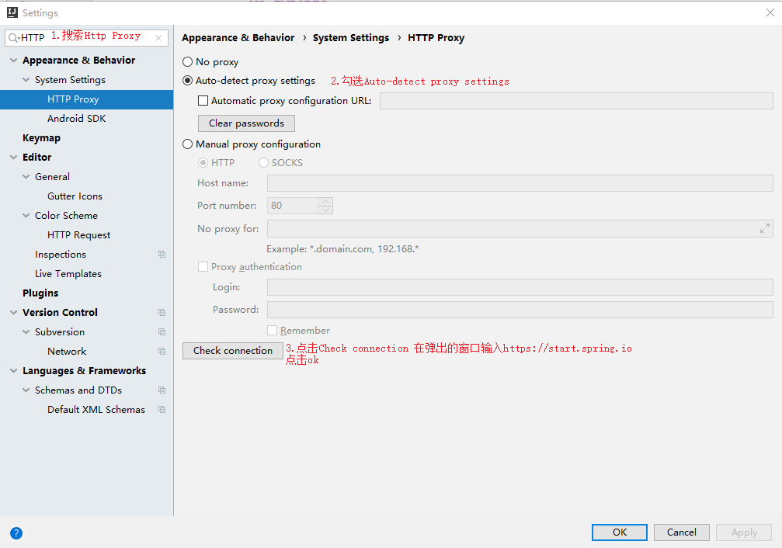Click the magnifier icon in the search field
Screen dimensions: 782x548
click(11, 36)
